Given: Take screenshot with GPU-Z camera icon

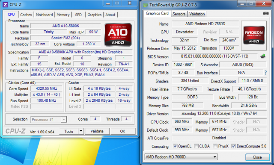Looking at the screenshot, I should [x=266, y=13].
